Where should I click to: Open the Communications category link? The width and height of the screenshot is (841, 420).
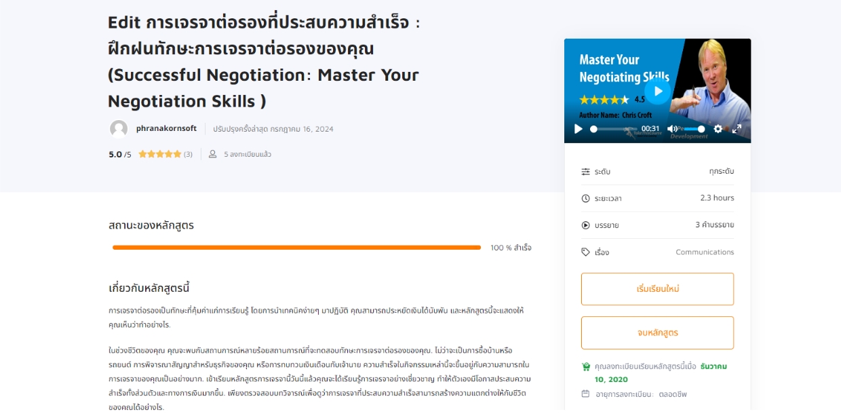coord(705,252)
